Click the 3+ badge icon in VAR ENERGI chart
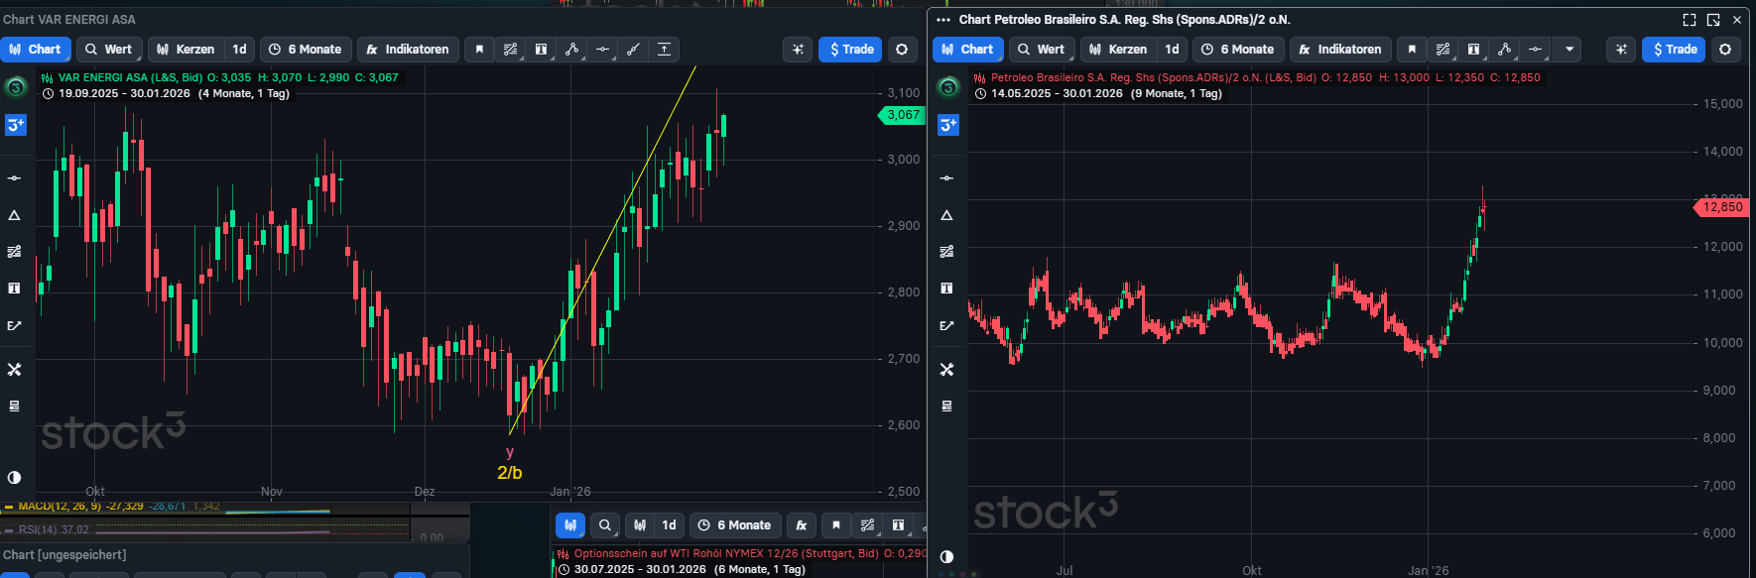The image size is (1756, 578). click(x=16, y=125)
